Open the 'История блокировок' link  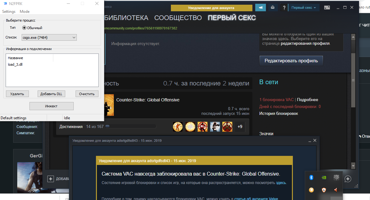pyautogui.click(x=279, y=114)
